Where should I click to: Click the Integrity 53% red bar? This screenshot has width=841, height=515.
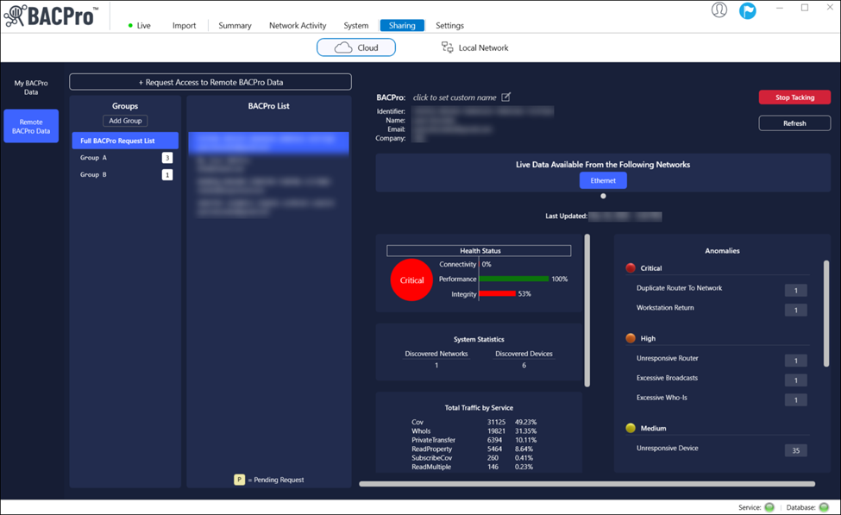click(497, 293)
